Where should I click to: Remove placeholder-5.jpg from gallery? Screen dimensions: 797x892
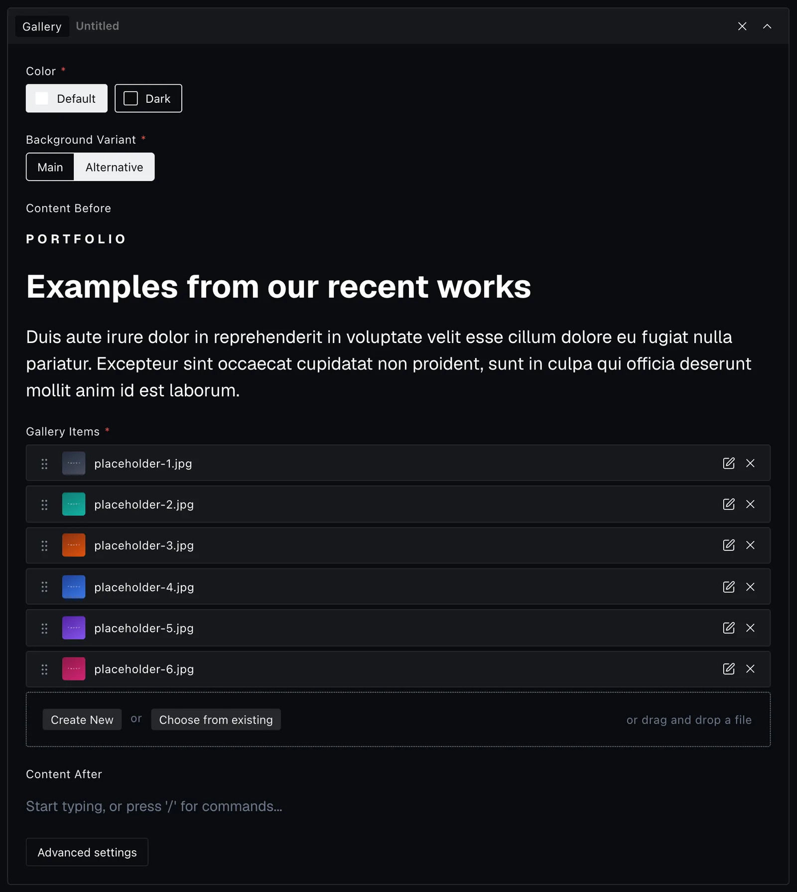pos(750,628)
